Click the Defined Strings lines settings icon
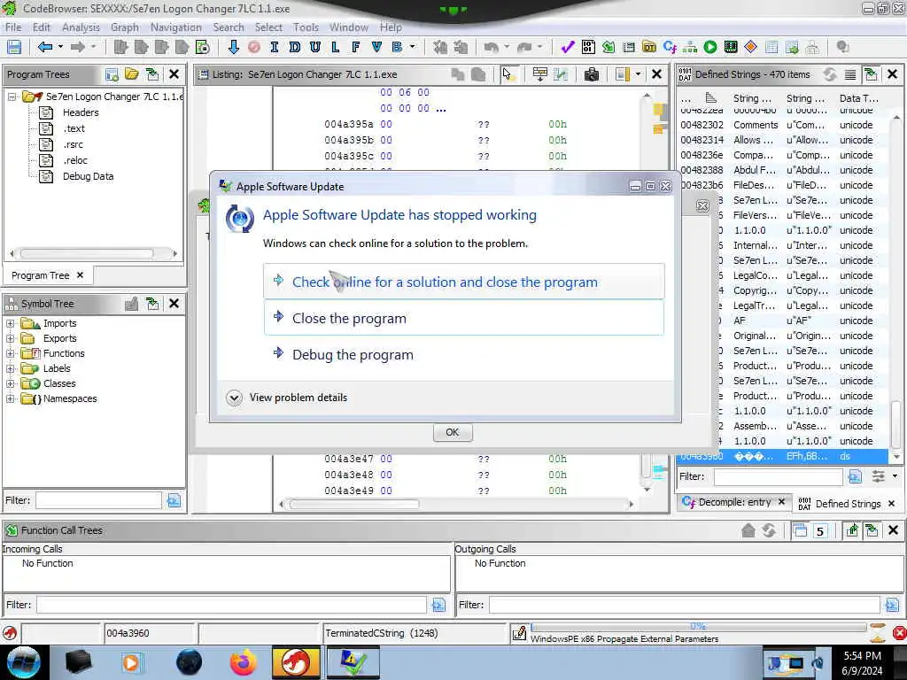907x680 pixels. point(850,74)
